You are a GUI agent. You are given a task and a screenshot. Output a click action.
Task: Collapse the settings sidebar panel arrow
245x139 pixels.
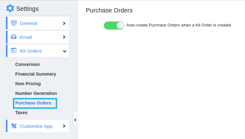coord(75,120)
